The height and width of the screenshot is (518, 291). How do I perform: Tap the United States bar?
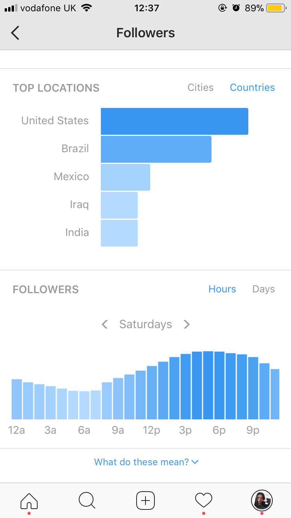175,121
